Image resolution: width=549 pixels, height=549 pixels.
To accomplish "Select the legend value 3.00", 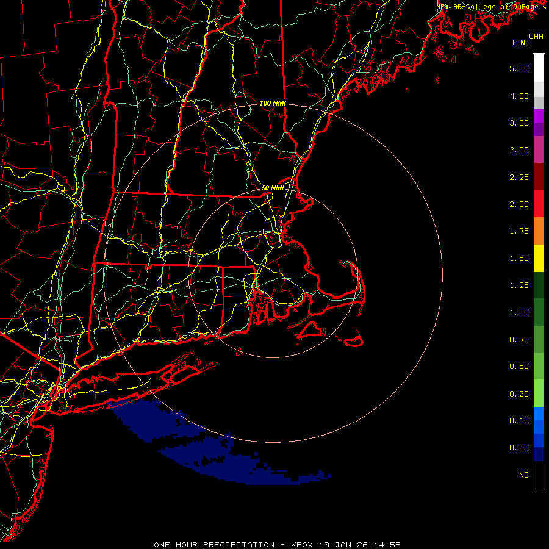I will (519, 123).
